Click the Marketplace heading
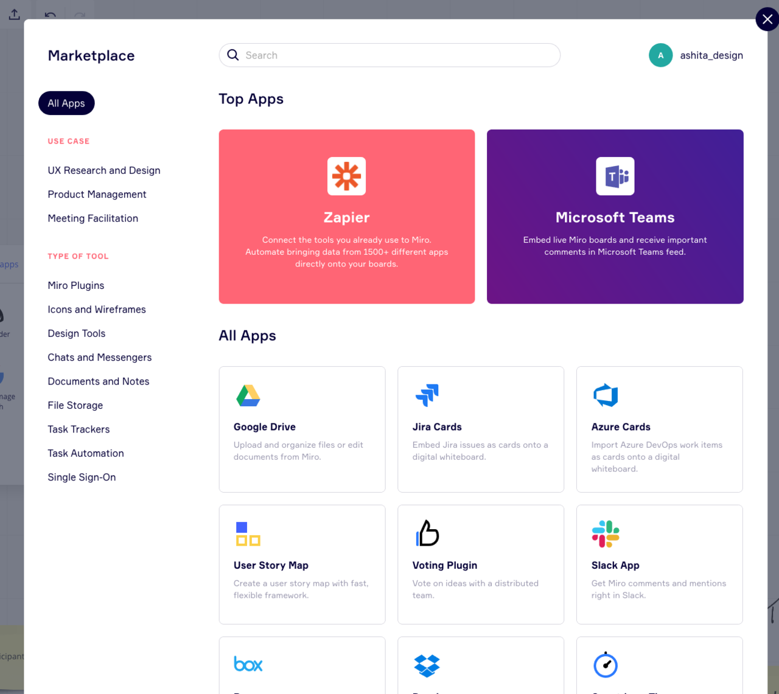This screenshot has height=694, width=779. tap(91, 55)
